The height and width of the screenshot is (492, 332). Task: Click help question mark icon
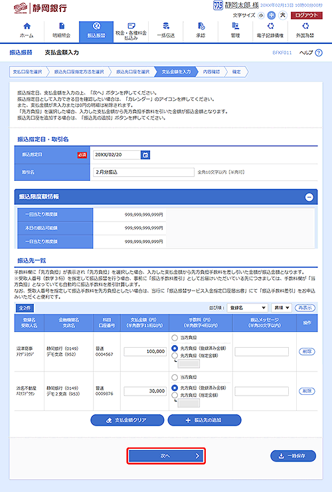pyautogui.click(x=319, y=53)
